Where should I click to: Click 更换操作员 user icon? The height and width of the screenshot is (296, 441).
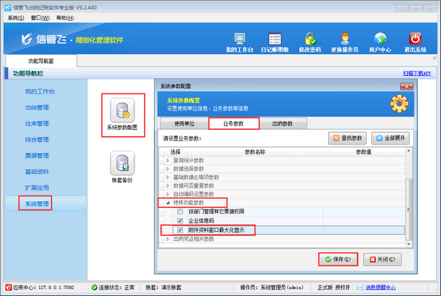[345, 39]
